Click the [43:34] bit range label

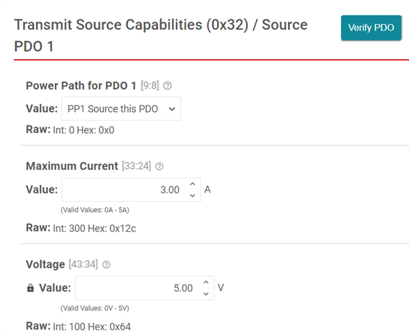click(83, 264)
